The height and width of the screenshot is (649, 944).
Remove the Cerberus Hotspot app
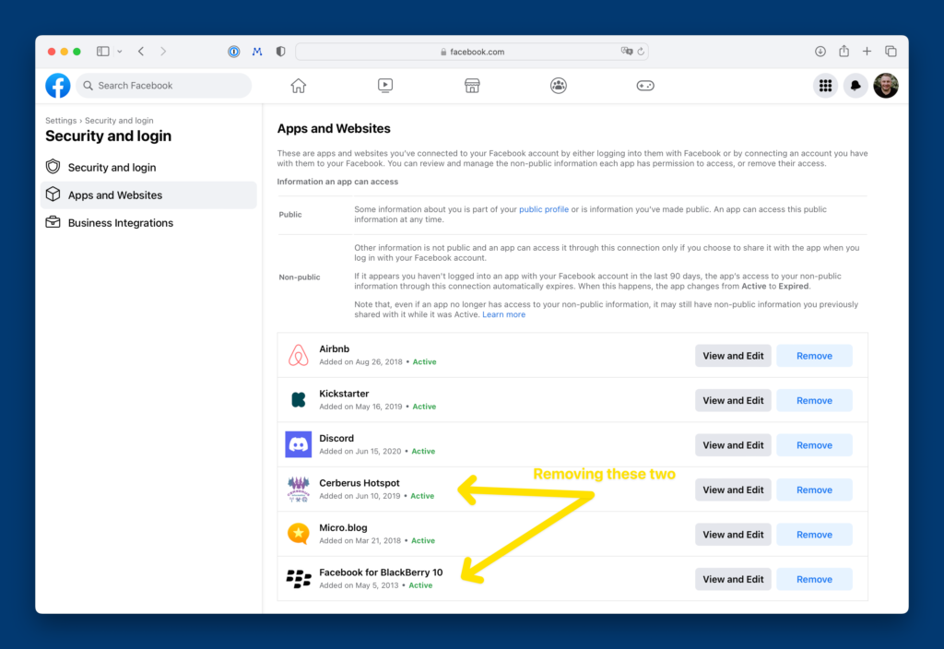[x=814, y=490]
